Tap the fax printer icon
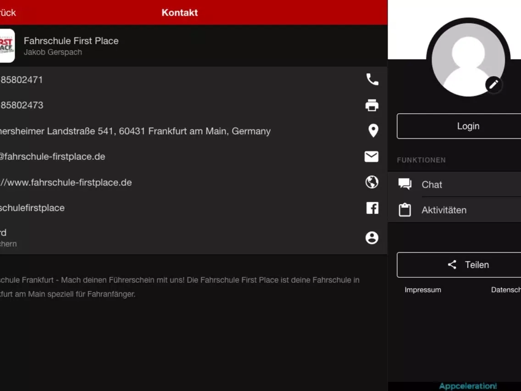The height and width of the screenshot is (391, 521). click(x=372, y=105)
